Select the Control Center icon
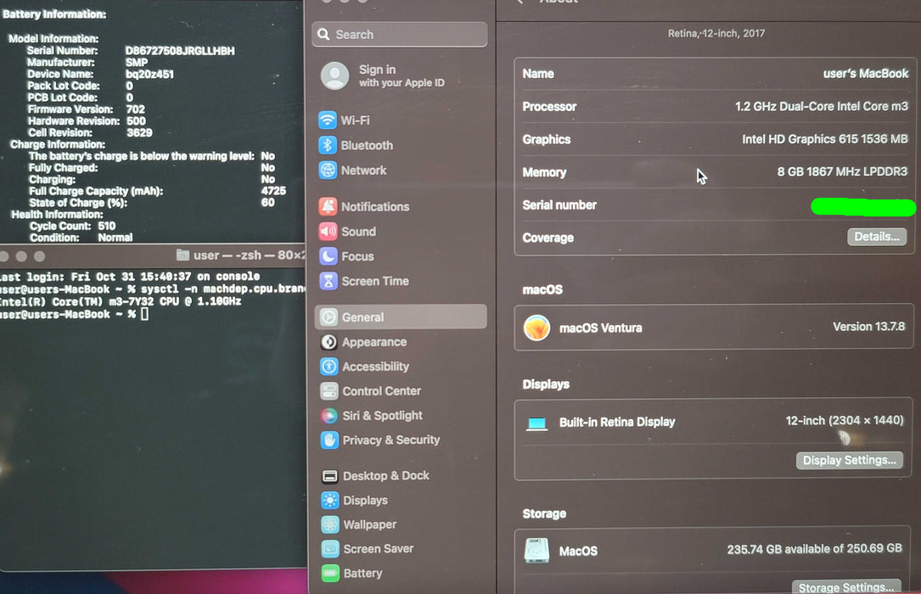 329,391
